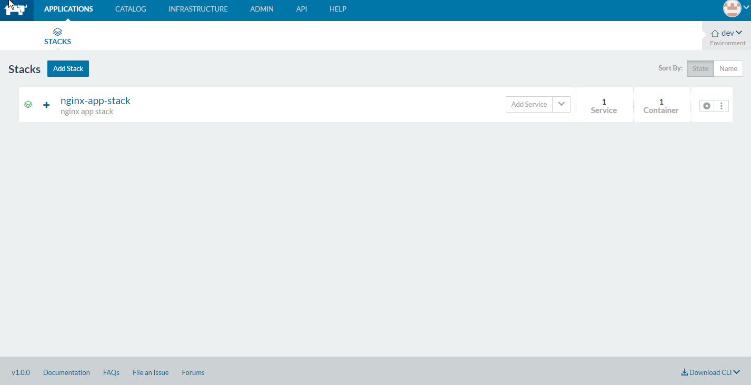Click the nginx-app-stack green state icon
Screen dimensions: 751x385
pos(28,105)
